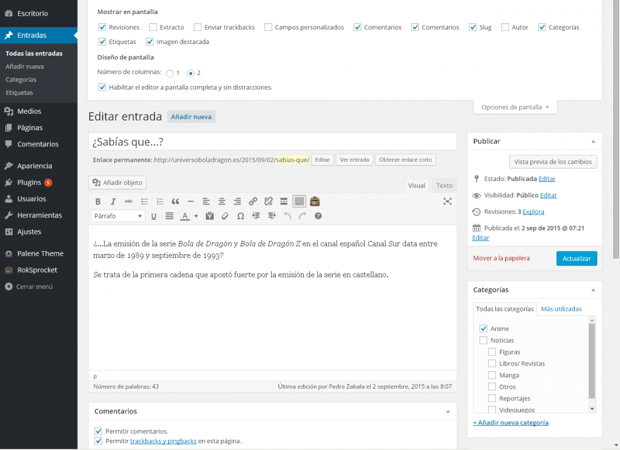Increase the paragraph indent
620x450 pixels.
[x=272, y=216]
